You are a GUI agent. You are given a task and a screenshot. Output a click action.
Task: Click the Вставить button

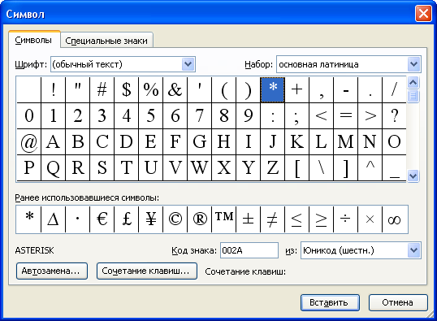[x=330, y=302]
